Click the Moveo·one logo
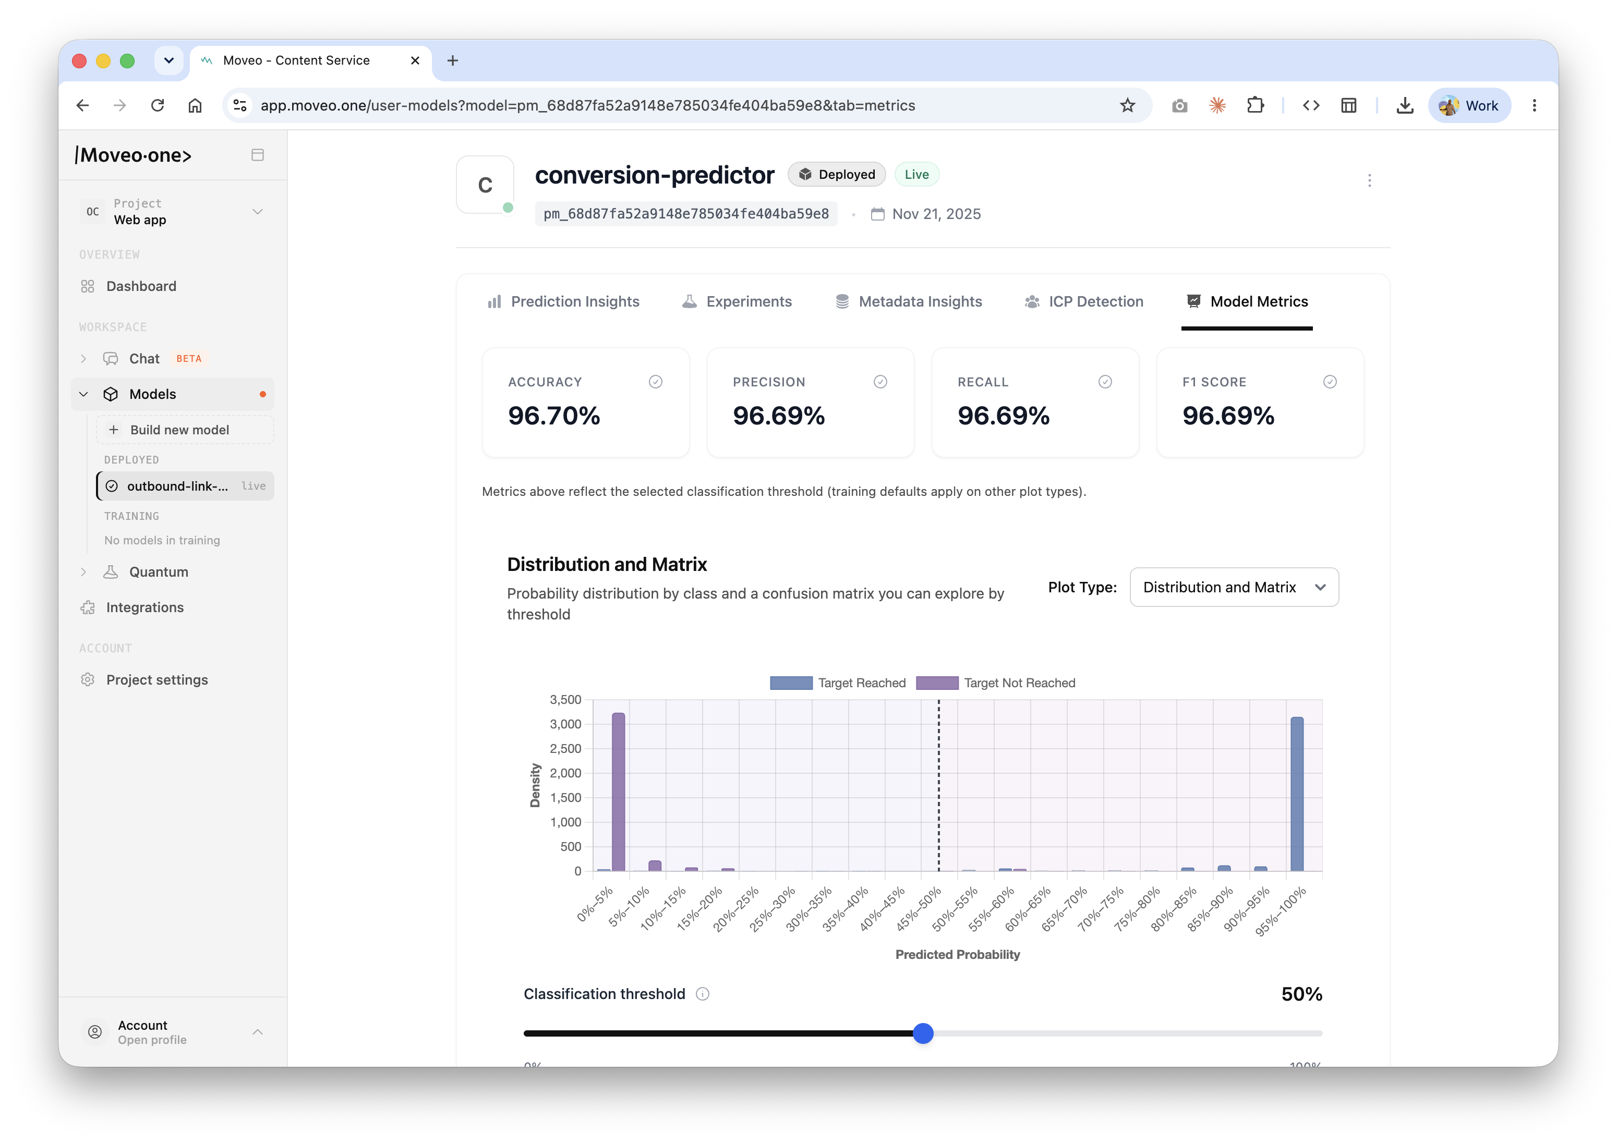The width and height of the screenshot is (1617, 1144). coord(133,155)
